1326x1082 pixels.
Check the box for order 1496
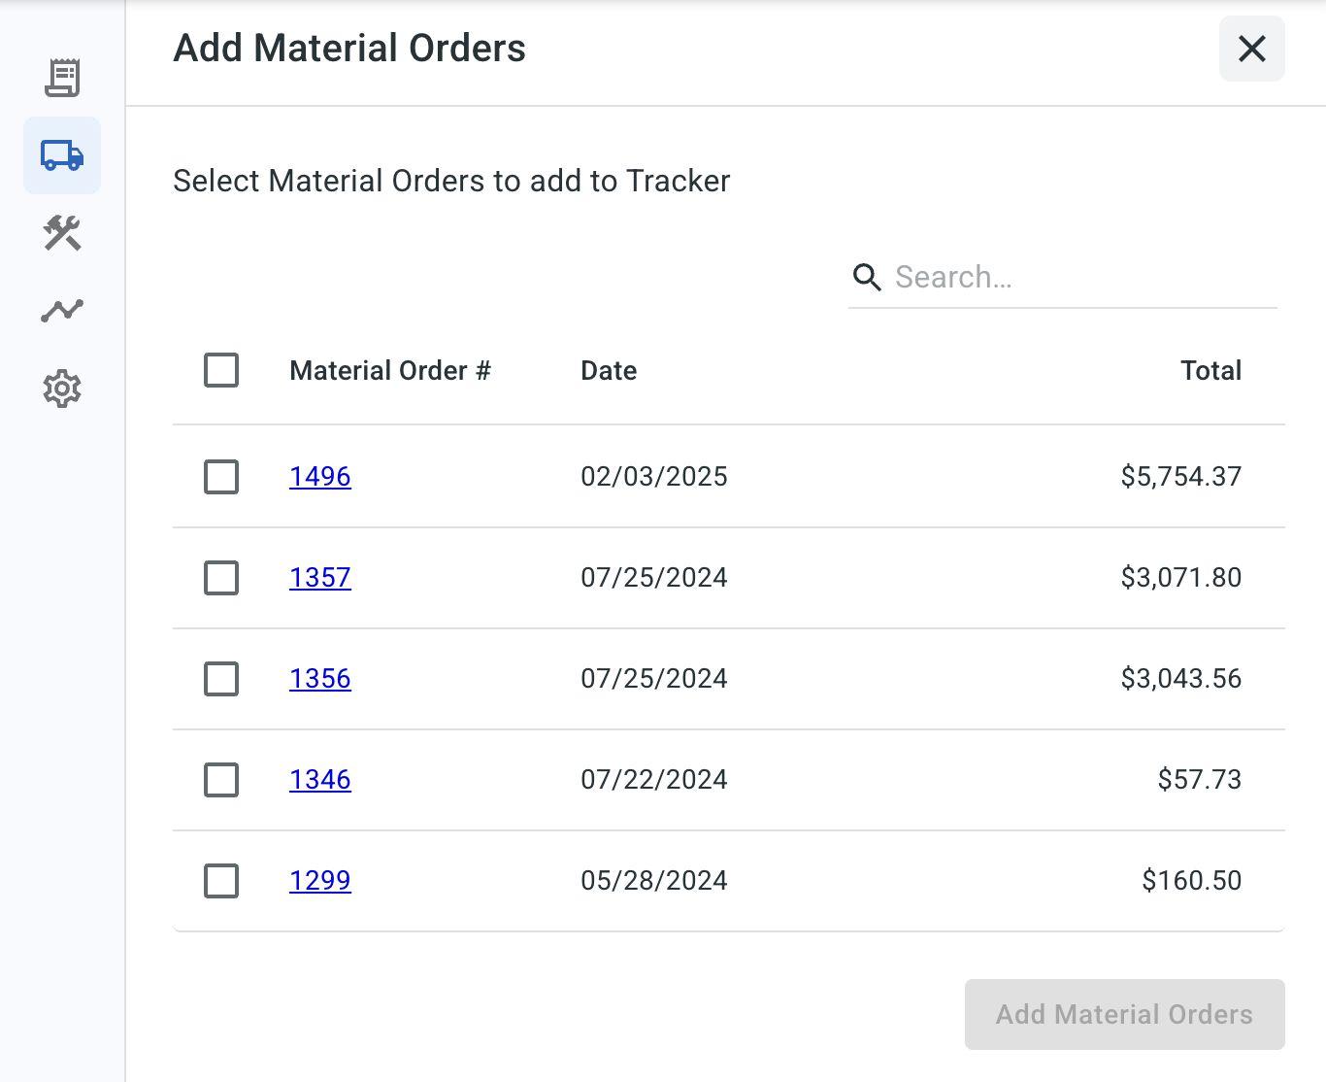221,477
